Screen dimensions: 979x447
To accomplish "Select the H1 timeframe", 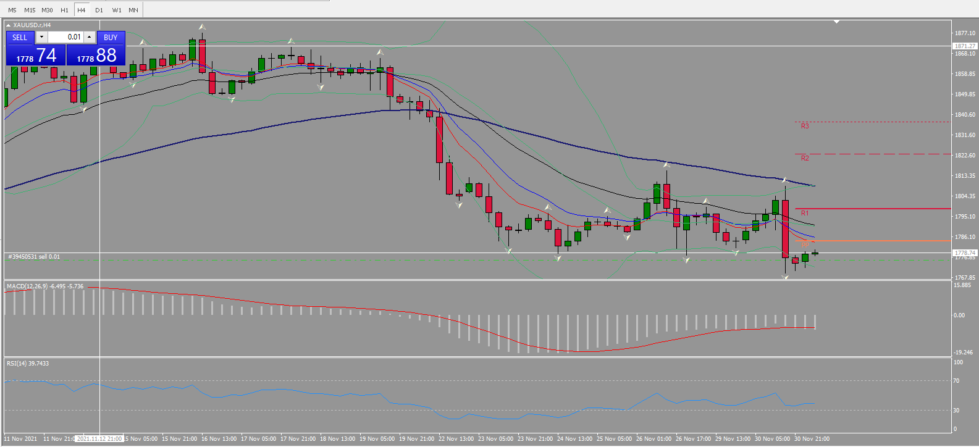I will (x=65, y=10).
